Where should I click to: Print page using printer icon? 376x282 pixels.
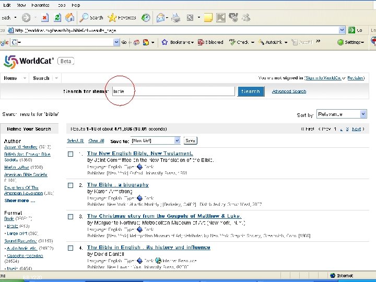coord(176,18)
